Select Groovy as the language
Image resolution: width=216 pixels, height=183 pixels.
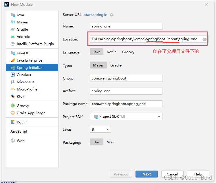click(x=128, y=52)
